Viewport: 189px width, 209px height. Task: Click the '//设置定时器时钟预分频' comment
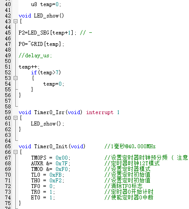[x=136, y=158]
